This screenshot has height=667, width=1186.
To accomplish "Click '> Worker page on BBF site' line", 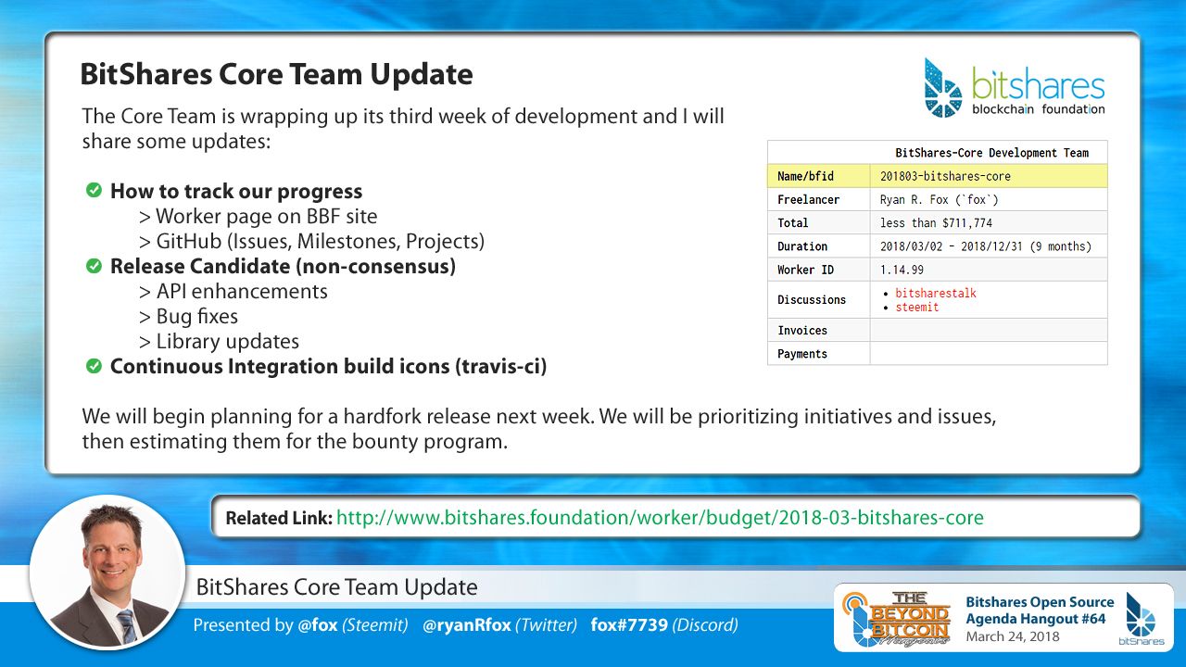I will [259, 217].
